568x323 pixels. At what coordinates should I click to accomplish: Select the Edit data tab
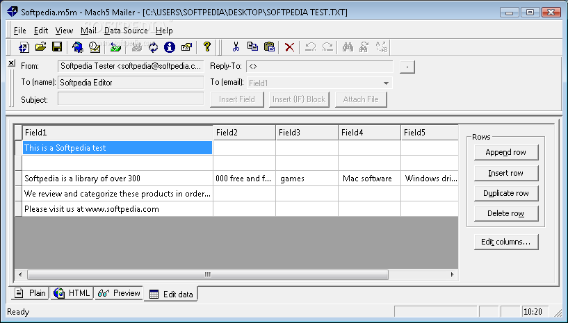tap(171, 294)
